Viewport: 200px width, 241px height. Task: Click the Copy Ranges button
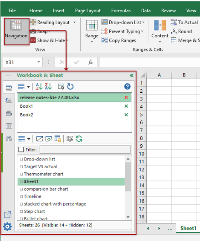119,40
